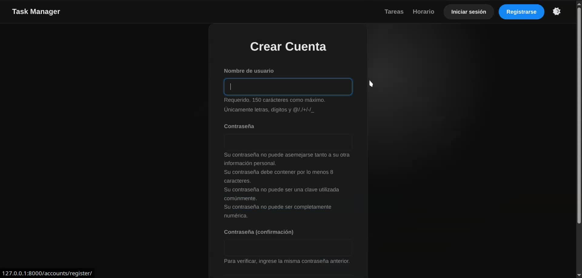
Task: Click the Task Manager brand logo
Action: tap(36, 12)
